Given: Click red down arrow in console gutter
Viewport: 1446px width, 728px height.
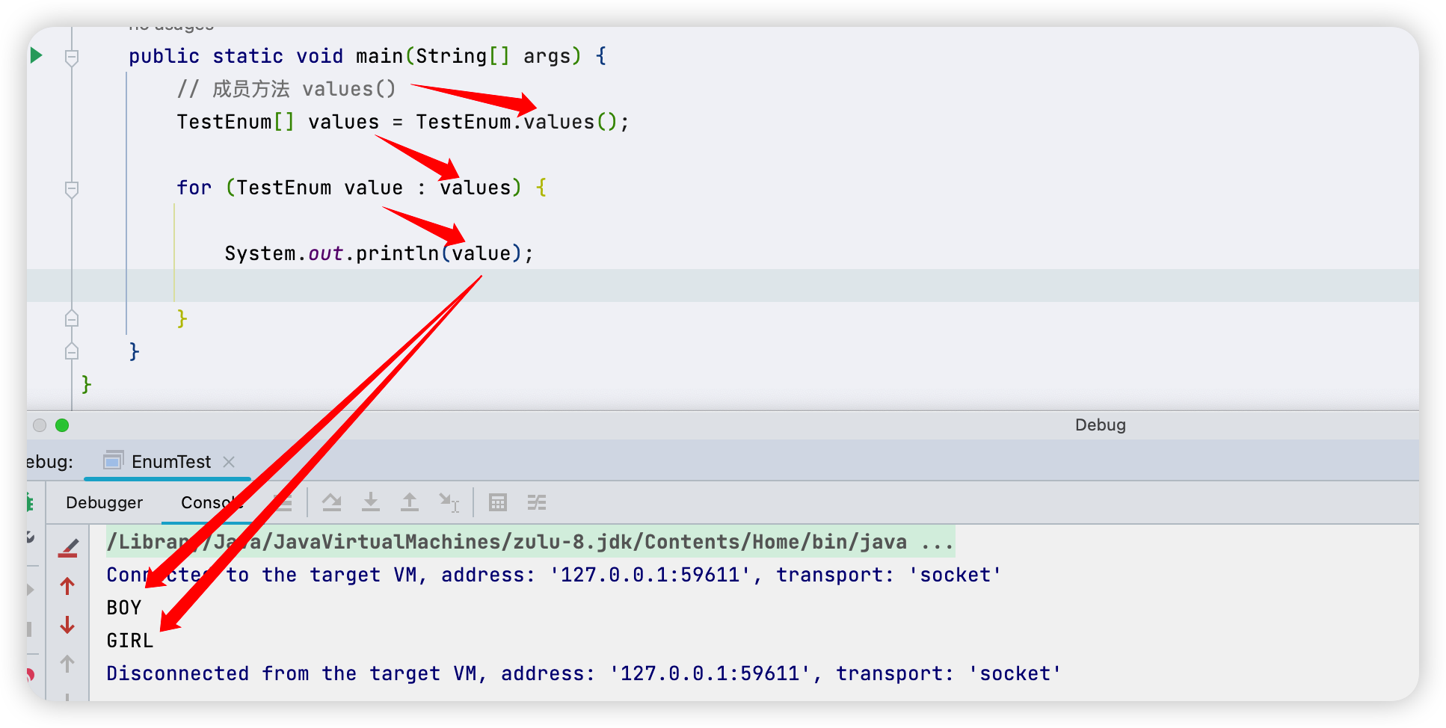Looking at the screenshot, I should (x=67, y=625).
